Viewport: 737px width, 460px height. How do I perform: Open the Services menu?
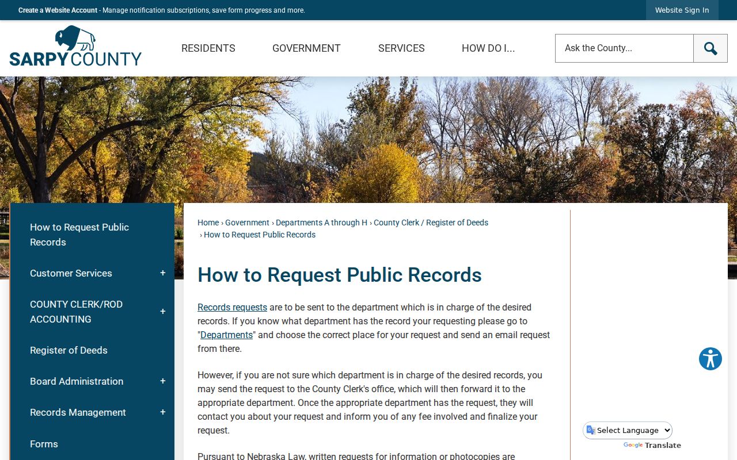point(401,48)
